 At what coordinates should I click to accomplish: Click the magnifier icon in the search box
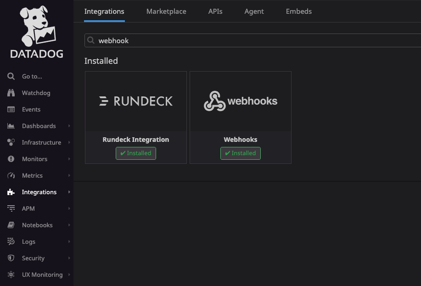(x=91, y=40)
